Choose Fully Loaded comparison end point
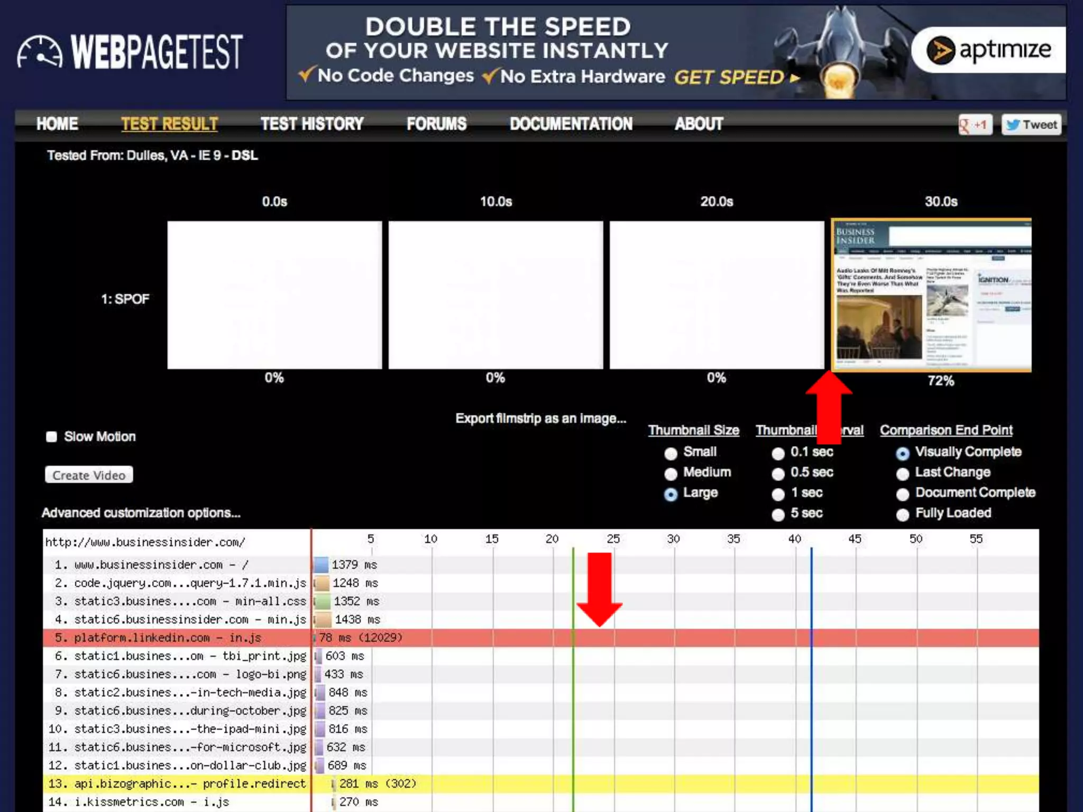 tap(903, 514)
